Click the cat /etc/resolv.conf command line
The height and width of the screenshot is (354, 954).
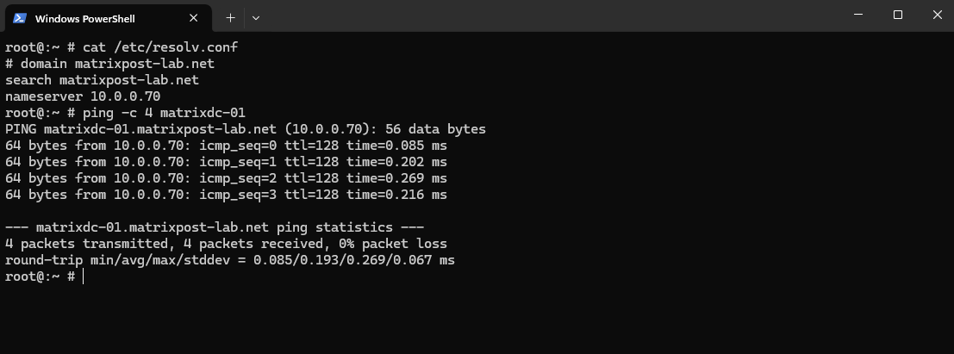tap(122, 47)
